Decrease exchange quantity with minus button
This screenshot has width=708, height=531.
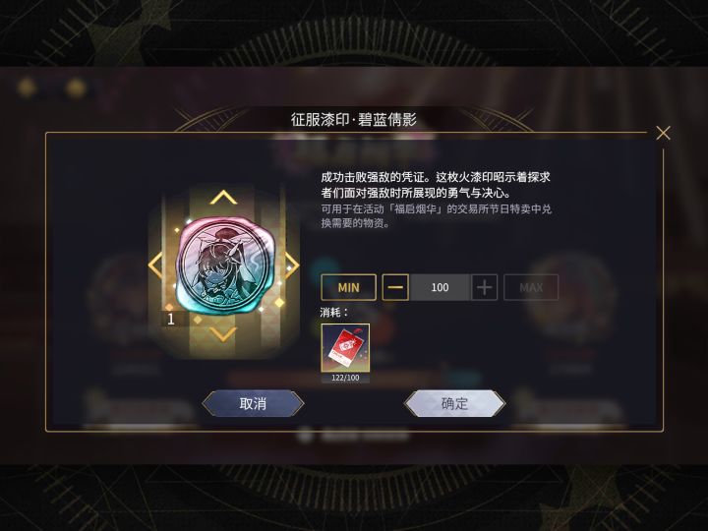395,287
